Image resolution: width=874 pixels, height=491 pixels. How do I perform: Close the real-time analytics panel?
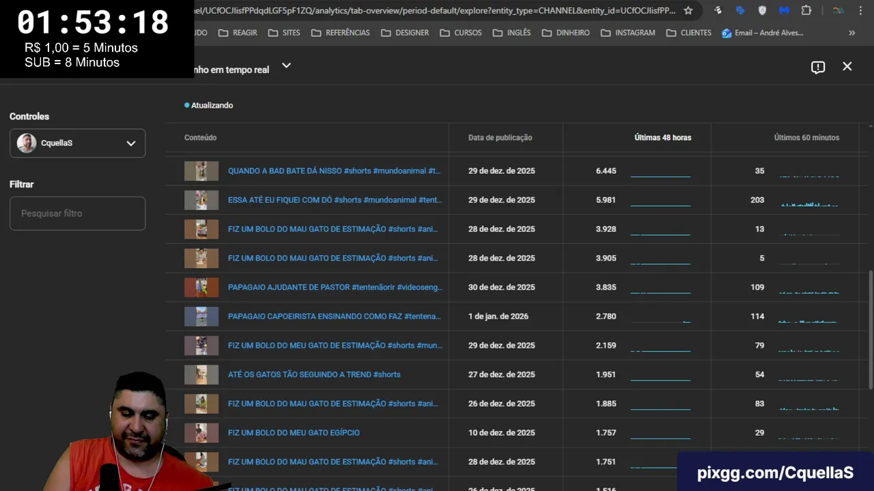(847, 66)
